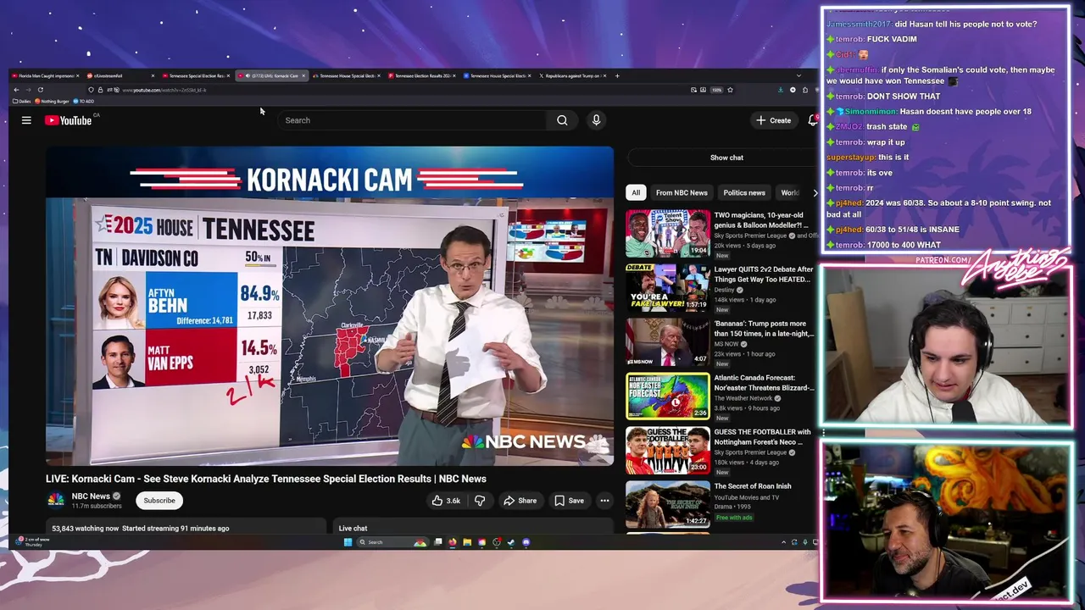This screenshot has width=1085, height=610.
Task: Click the Create button in YouTube header
Action: [x=774, y=120]
